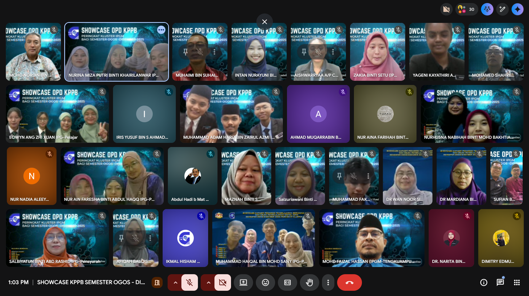Open the Gemini sparkle icon
The height and width of the screenshot is (296, 529).
point(517,9)
